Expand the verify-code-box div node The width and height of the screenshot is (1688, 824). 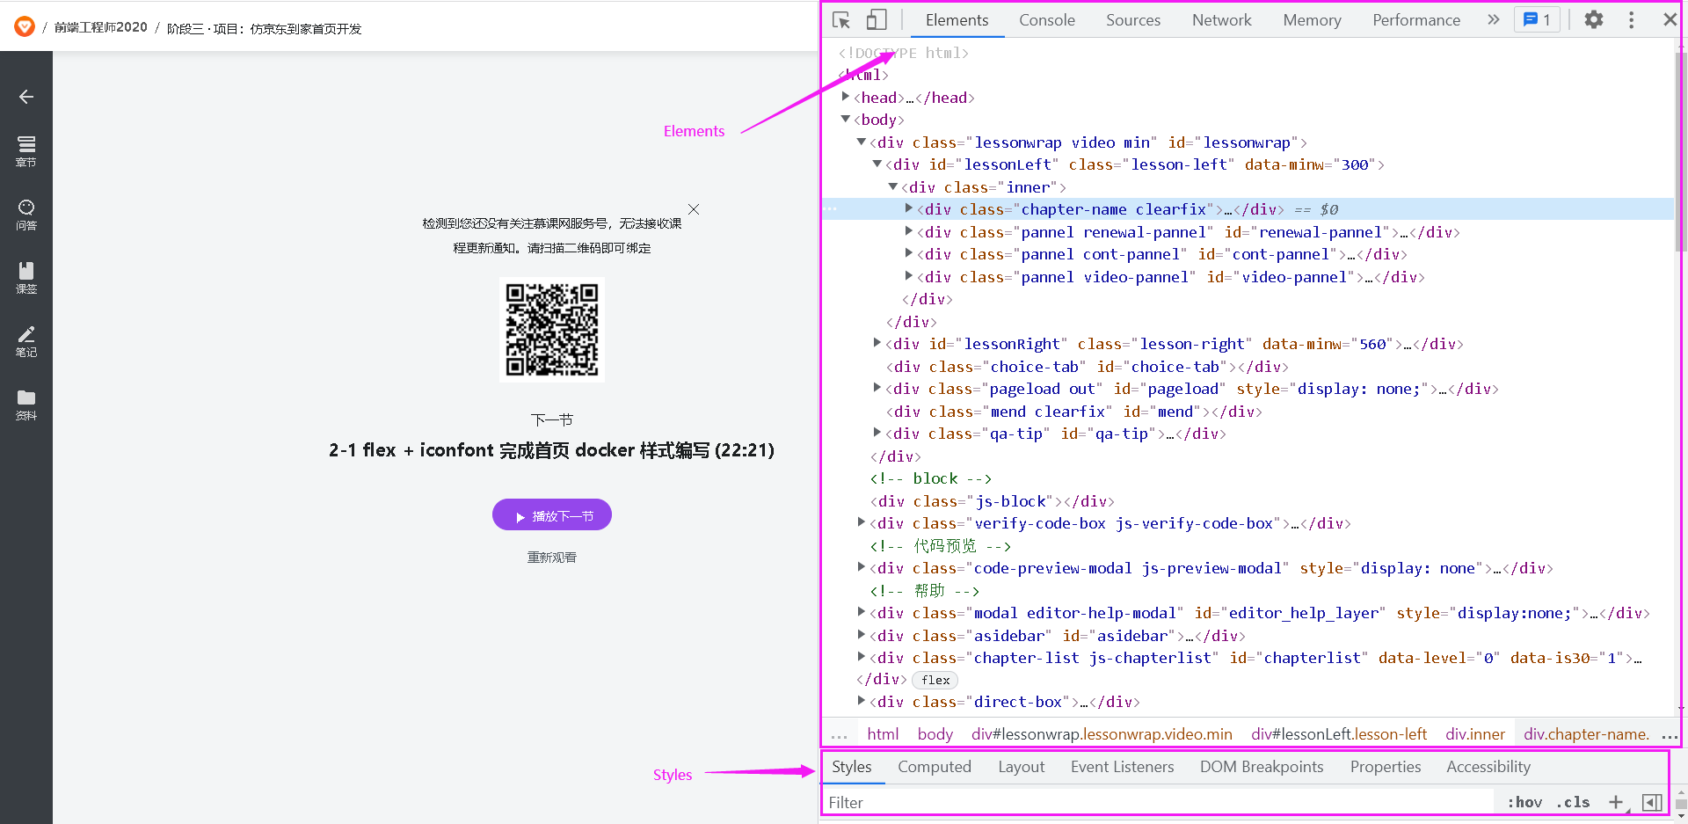862,522
